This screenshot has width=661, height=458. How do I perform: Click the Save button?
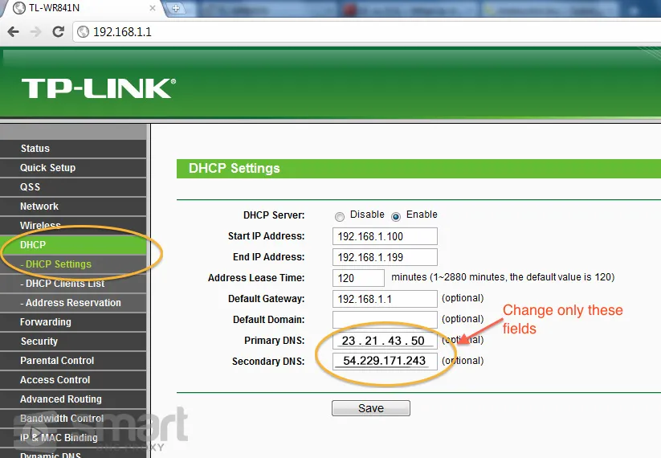(370, 408)
